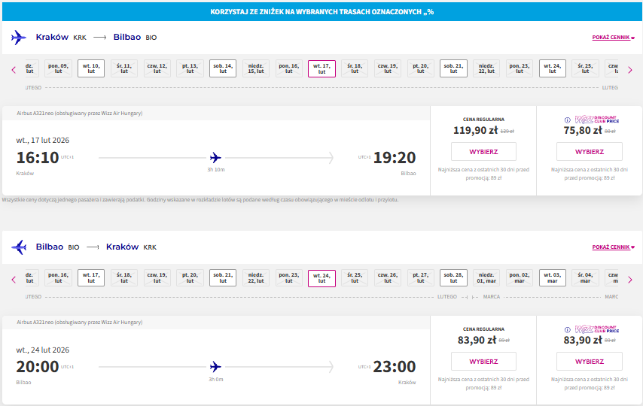Click WYBIERZ under Discount Club price 75,80 zł
643x406 pixels.
590,152
